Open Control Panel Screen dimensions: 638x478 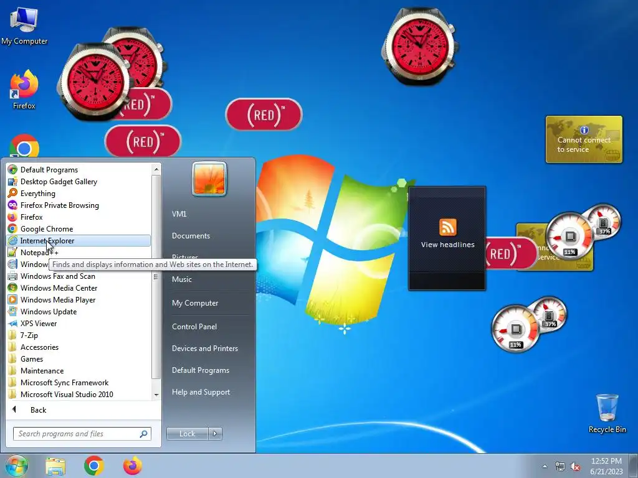tap(194, 326)
